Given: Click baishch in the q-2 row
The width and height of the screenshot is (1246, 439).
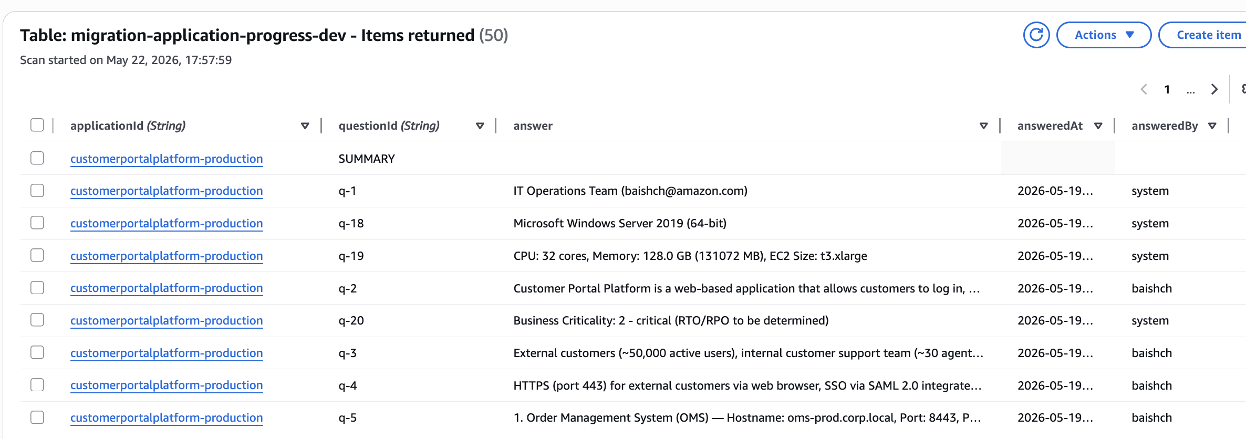Looking at the screenshot, I should (x=1151, y=288).
